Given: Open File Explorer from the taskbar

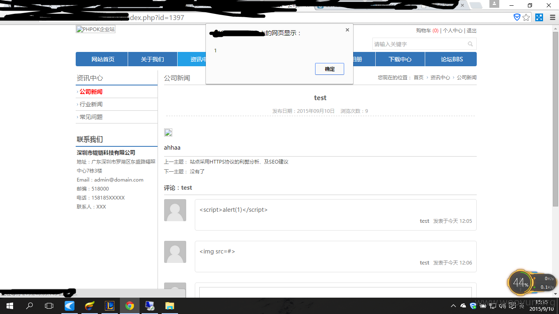Looking at the screenshot, I should 169,306.
